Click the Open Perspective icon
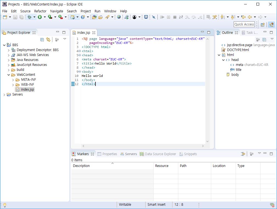 (x=263, y=25)
